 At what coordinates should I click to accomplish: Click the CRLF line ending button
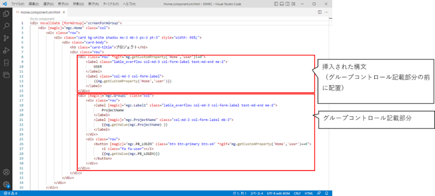tap(297, 193)
